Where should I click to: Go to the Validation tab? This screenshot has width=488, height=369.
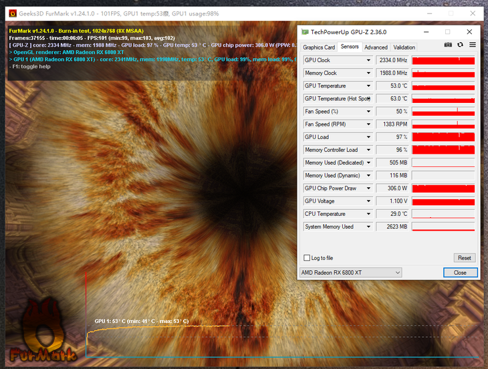[x=404, y=47]
